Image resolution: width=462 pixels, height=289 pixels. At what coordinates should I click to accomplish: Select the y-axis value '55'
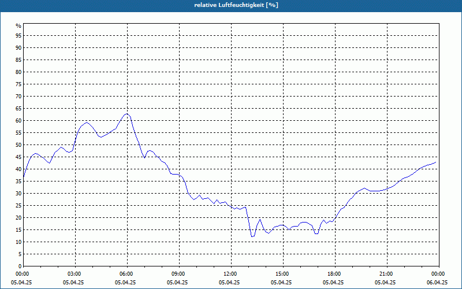pos(18,133)
